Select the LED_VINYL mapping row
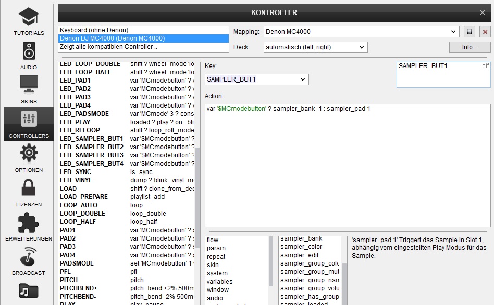 point(127,180)
